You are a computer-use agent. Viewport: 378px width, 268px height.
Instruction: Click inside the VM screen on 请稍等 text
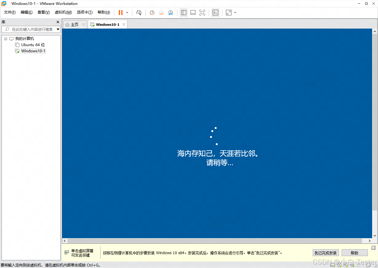tap(219, 163)
